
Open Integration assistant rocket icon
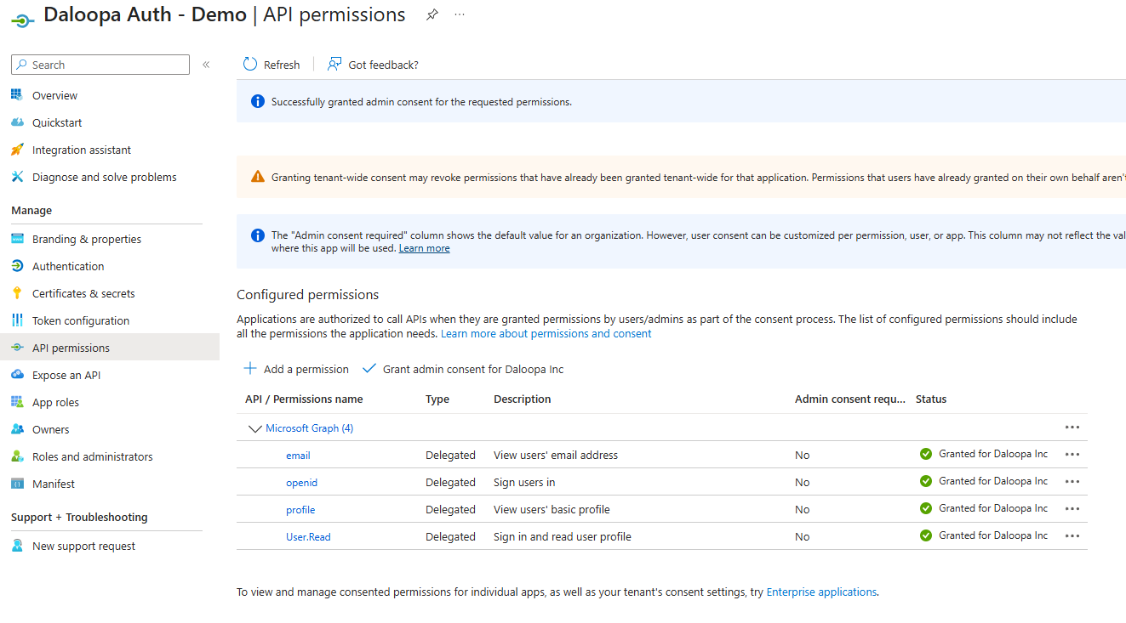[17, 150]
